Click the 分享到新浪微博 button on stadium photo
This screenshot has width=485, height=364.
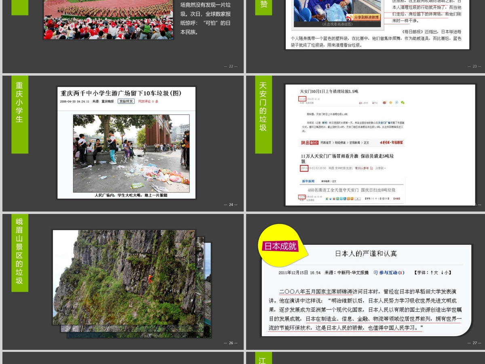tap(363, 17)
